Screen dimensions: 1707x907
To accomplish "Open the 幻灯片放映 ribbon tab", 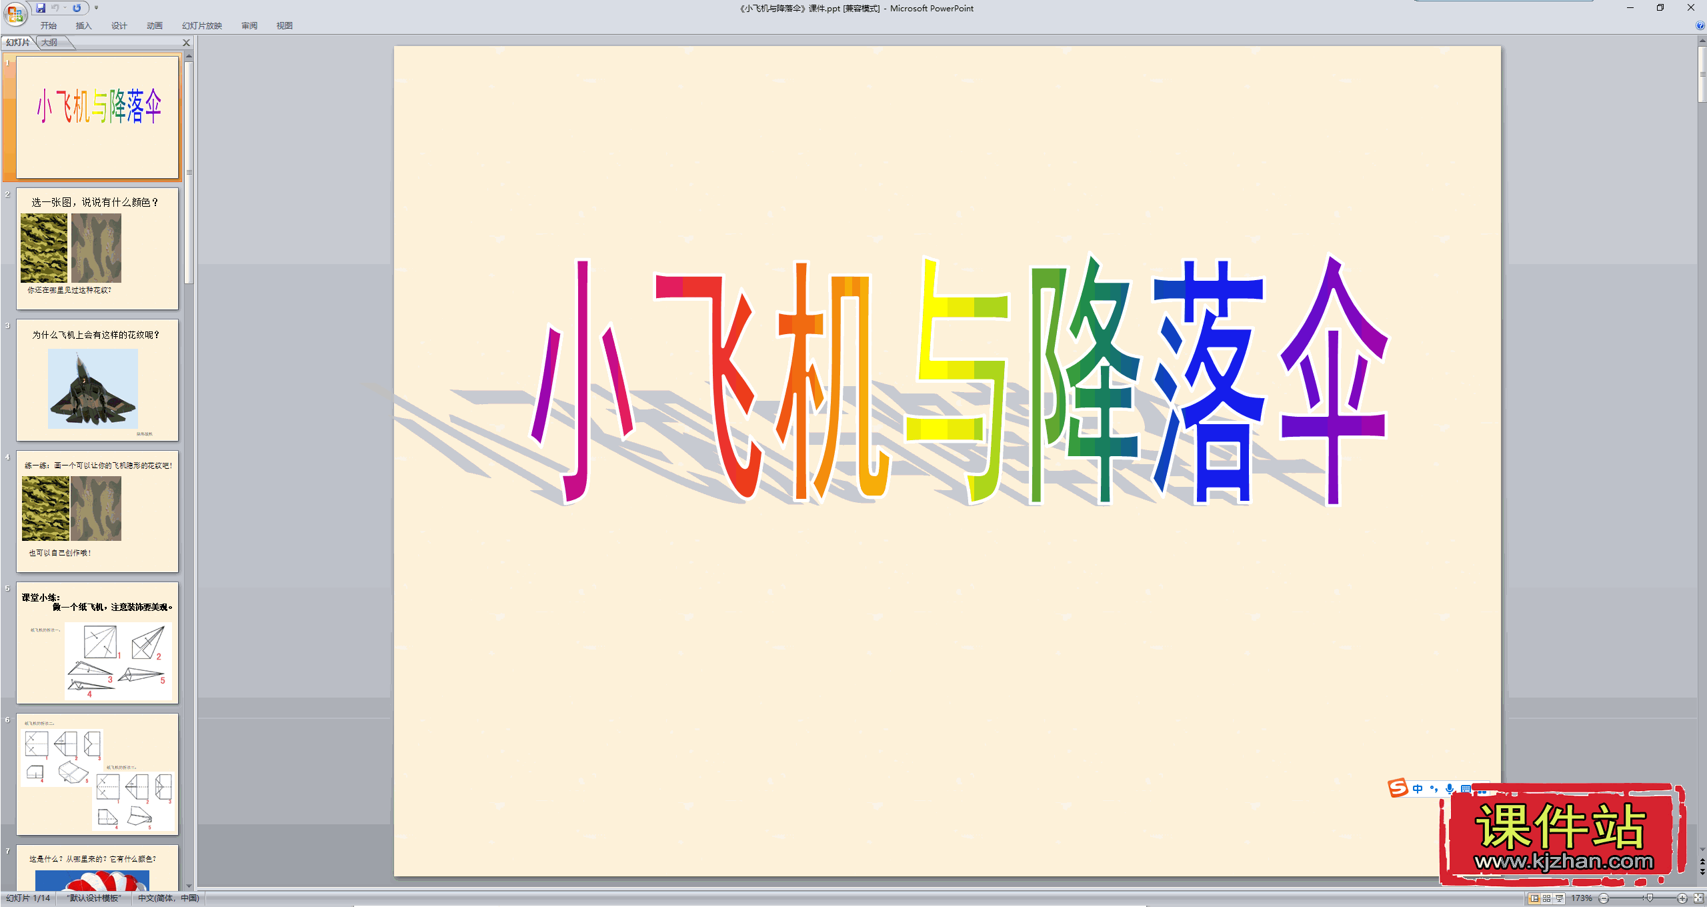I will coord(201,25).
